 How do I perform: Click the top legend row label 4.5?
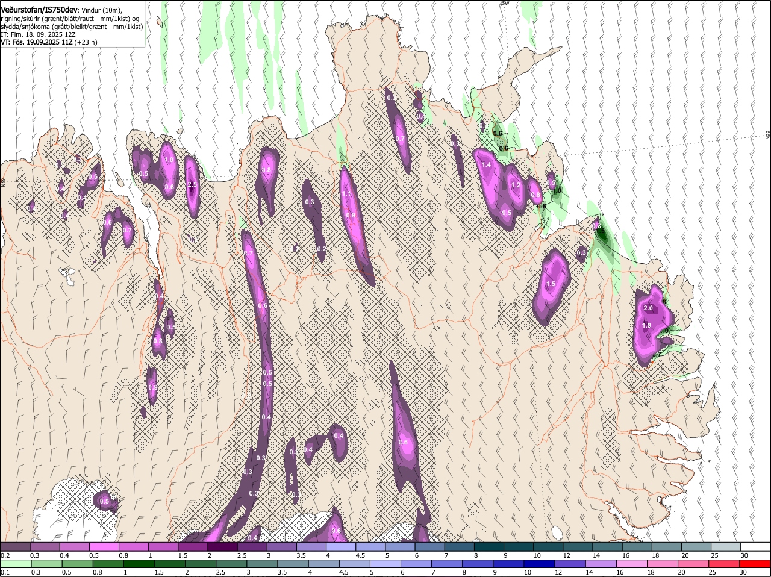pyautogui.click(x=360, y=555)
